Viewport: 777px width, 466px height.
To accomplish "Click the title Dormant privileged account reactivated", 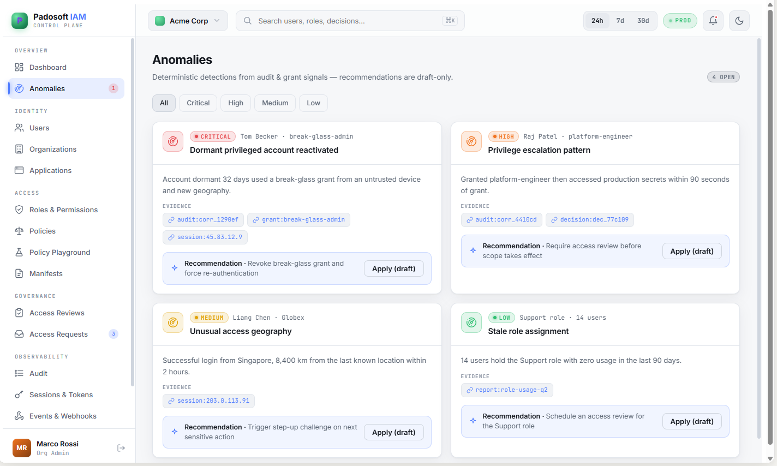I will (264, 150).
